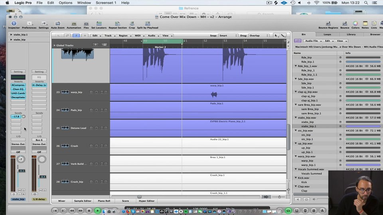Enable Auto Zoom in the toolbar
The image size is (383, 215).
[x=57, y=23]
